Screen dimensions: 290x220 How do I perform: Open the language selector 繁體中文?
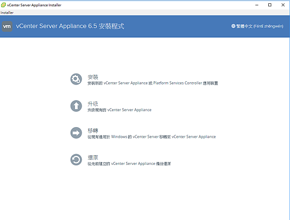tap(257, 26)
